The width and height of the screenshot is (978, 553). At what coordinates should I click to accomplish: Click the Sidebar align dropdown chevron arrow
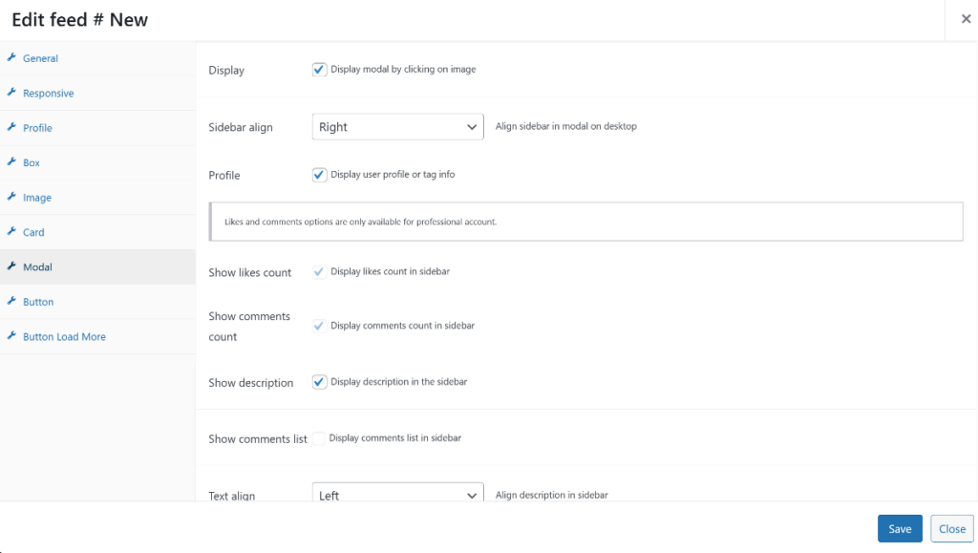coord(472,126)
